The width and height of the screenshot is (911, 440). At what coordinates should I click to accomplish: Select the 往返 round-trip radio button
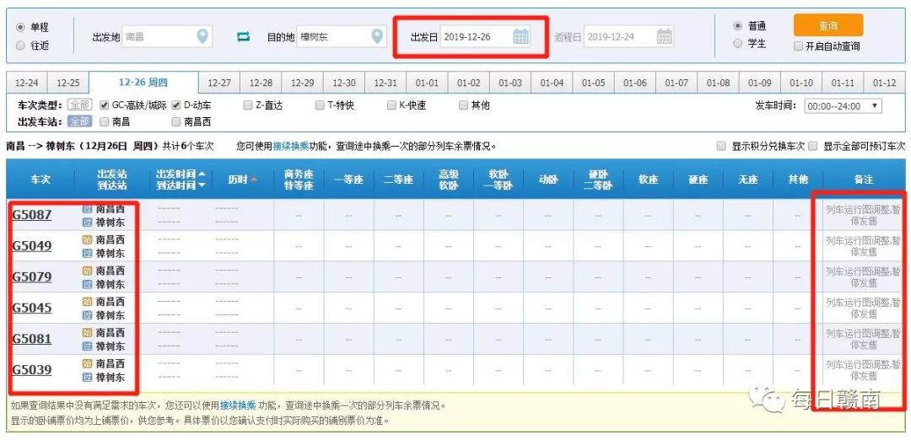[20, 46]
